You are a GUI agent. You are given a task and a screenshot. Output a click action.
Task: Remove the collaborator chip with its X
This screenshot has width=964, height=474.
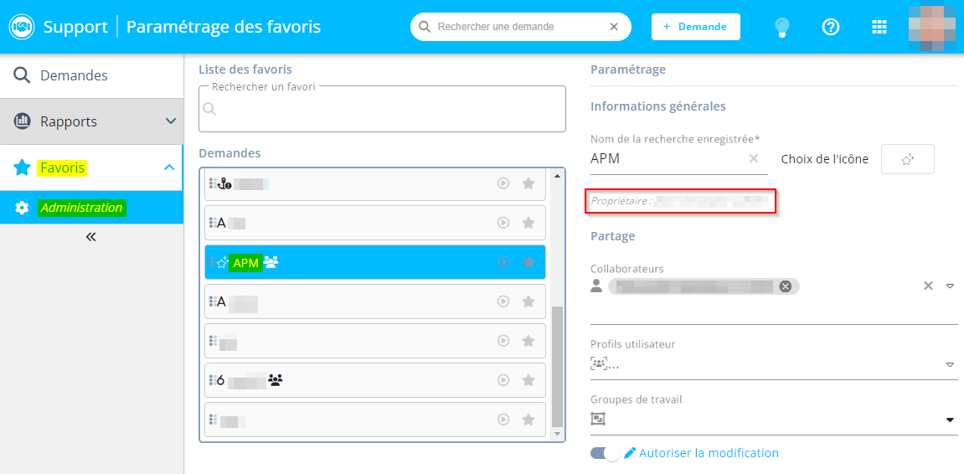785,286
